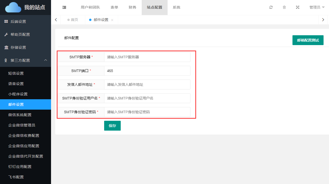This screenshot has height=184, width=329.
Task: Switch to the 用户和团队 top menu
Action: click(x=90, y=8)
